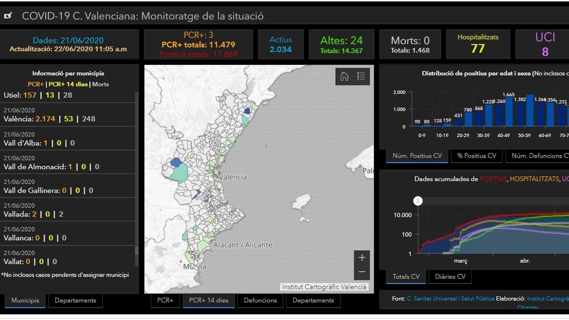Screen dimensions: 569x320
Task: Zoom in with the map plus button
Action: pyautogui.click(x=362, y=257)
